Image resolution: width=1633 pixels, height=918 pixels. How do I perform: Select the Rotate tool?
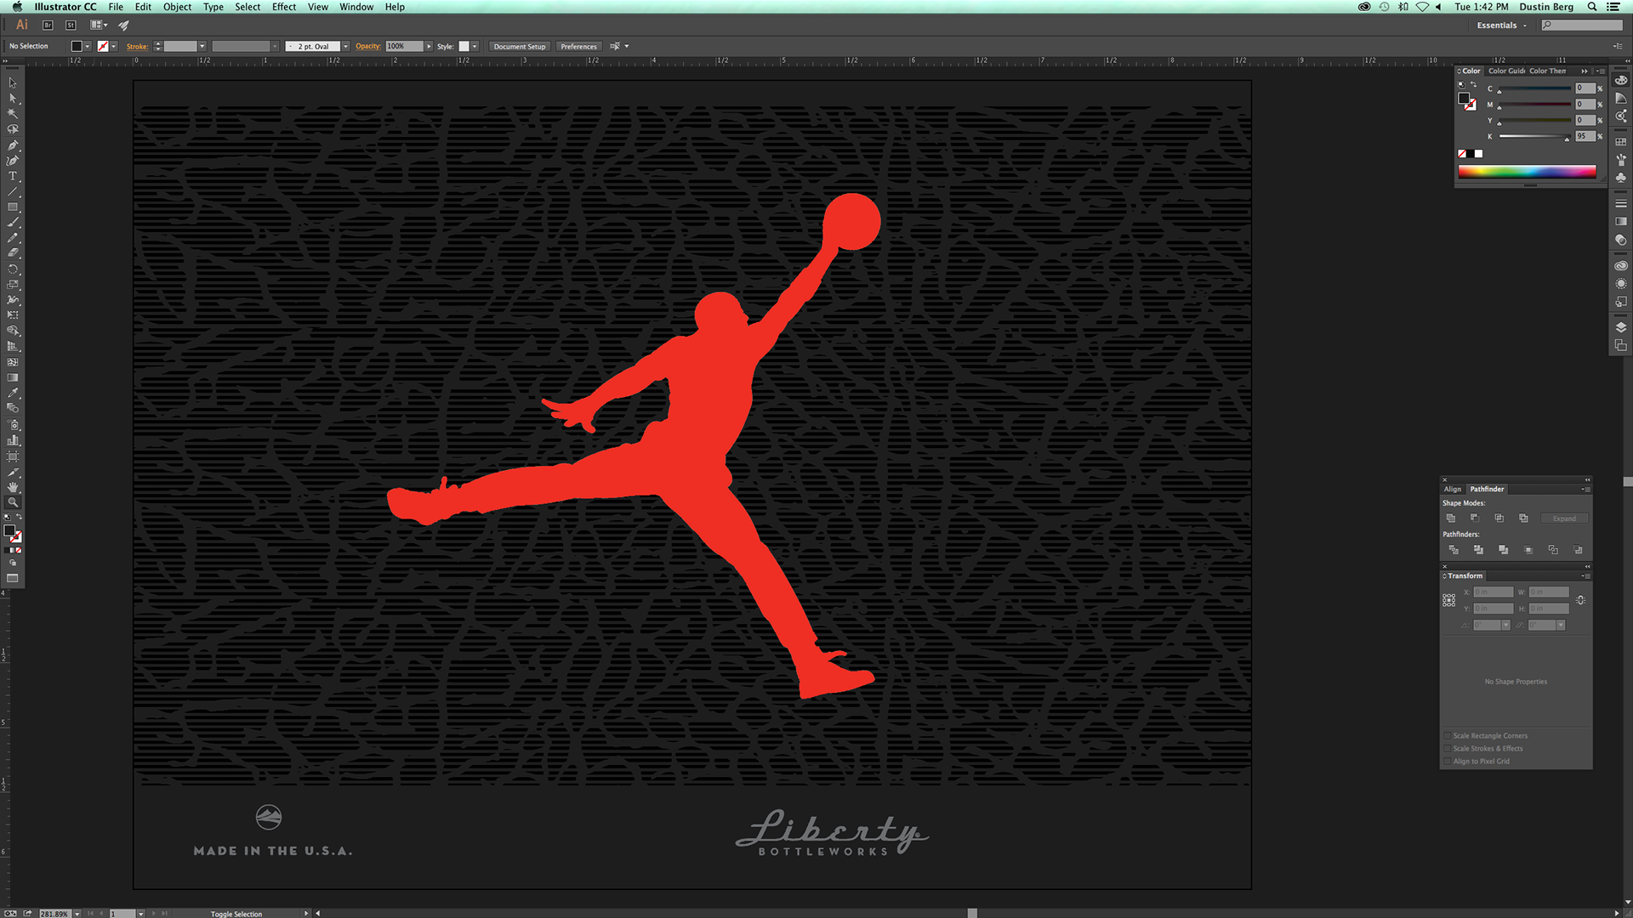pyautogui.click(x=13, y=269)
